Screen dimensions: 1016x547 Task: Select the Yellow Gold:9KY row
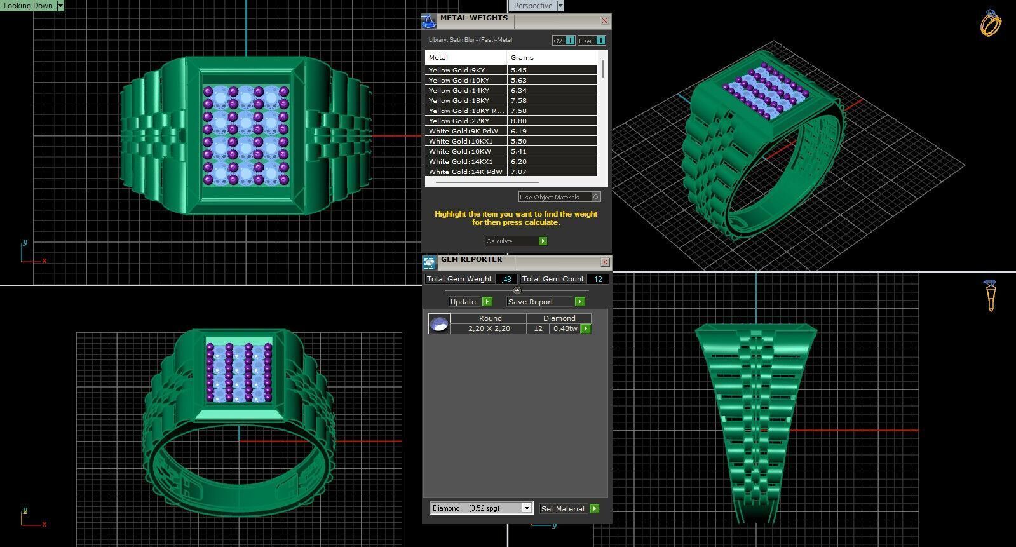tap(511, 70)
